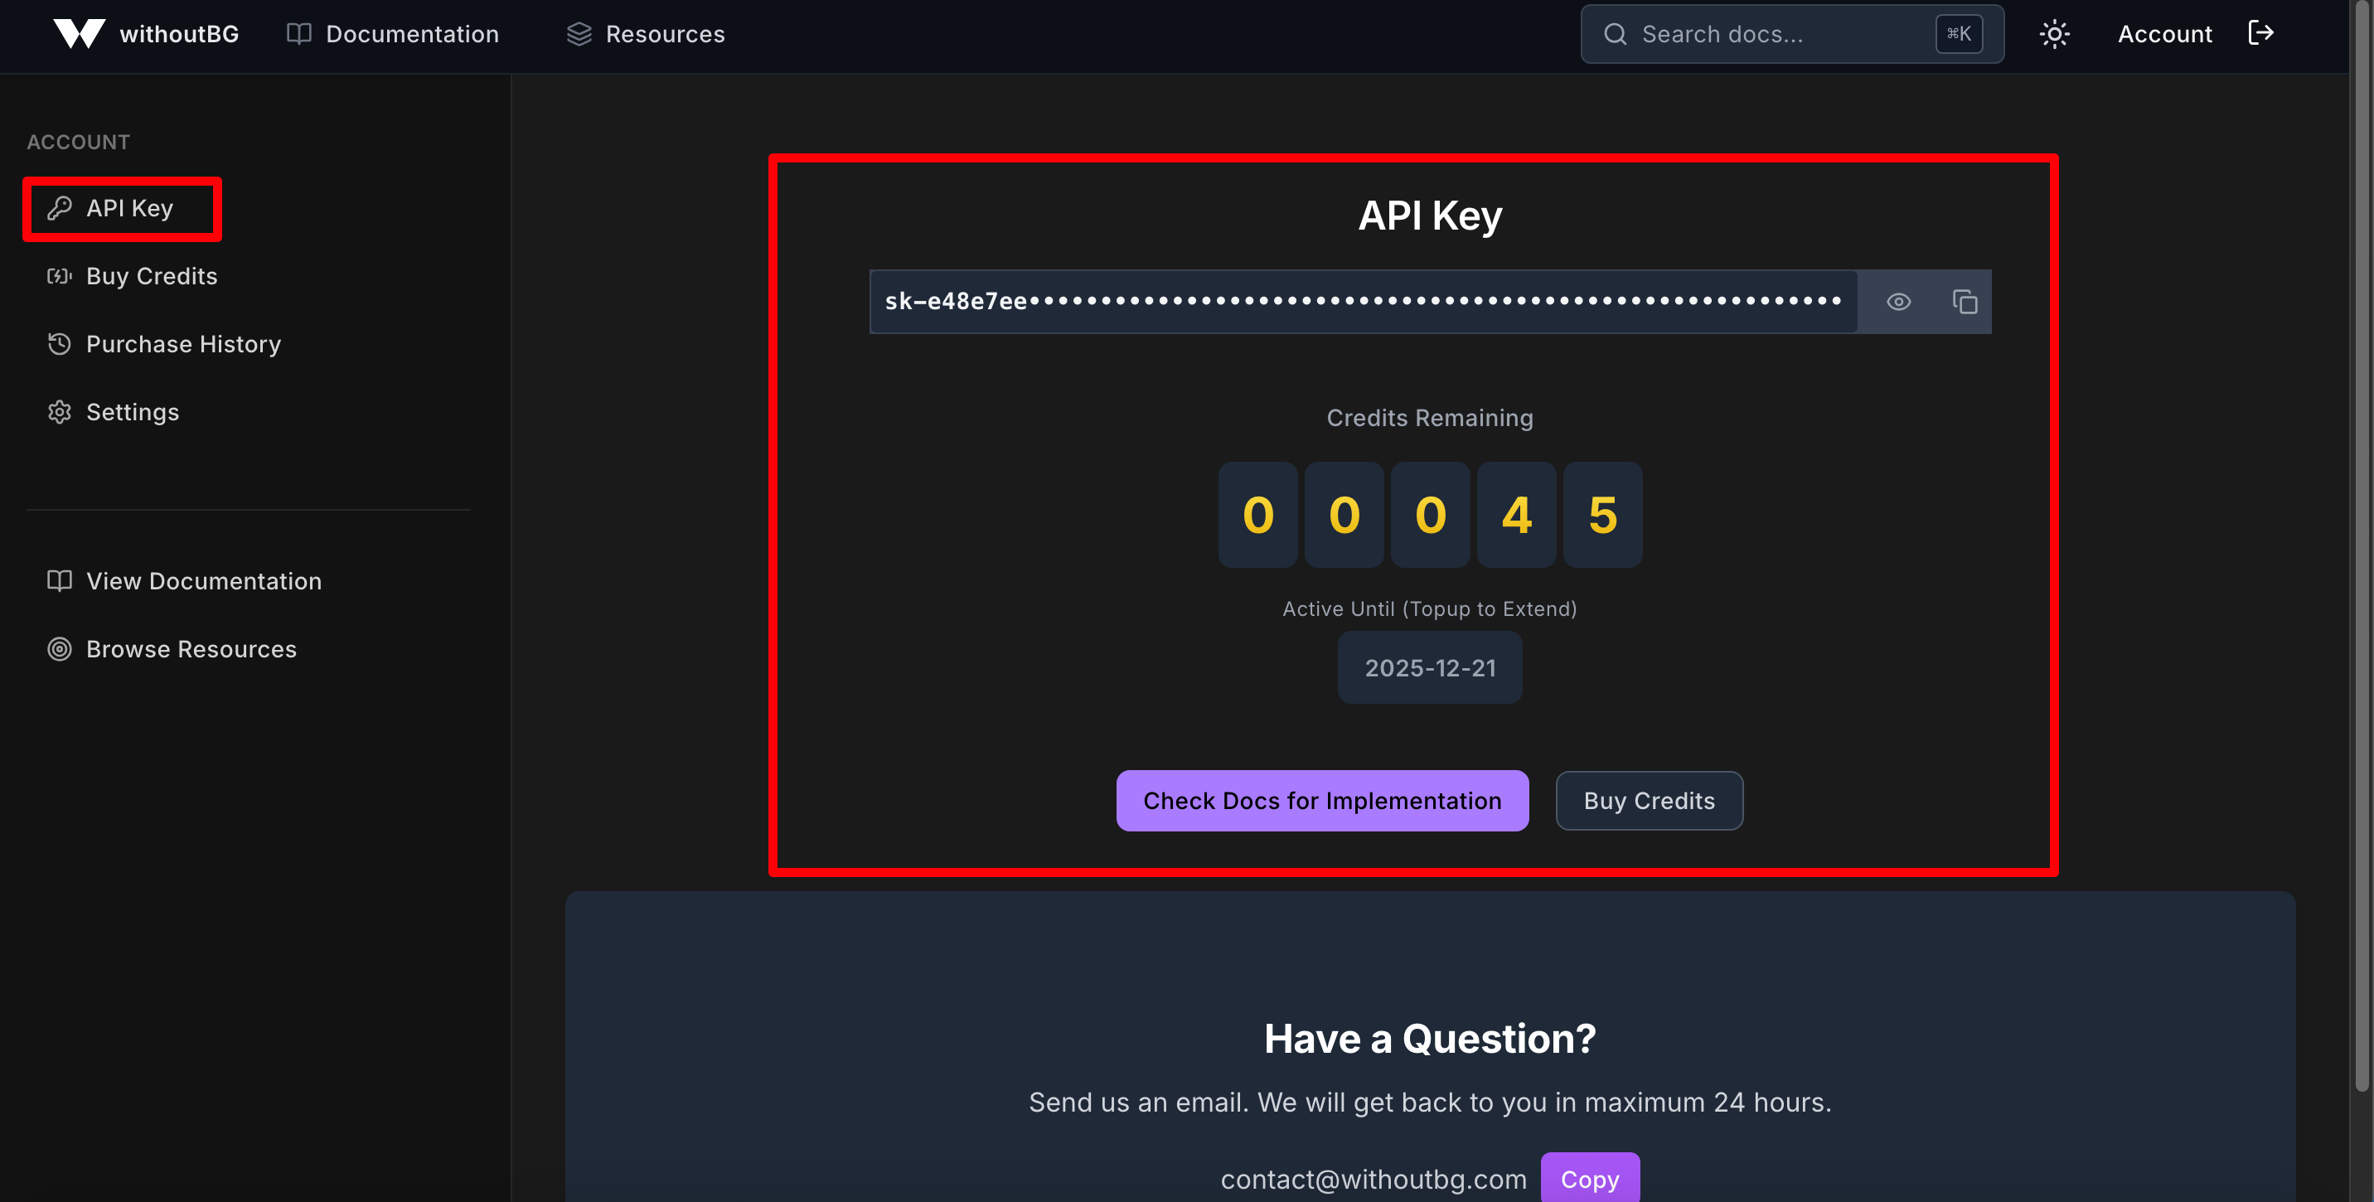Screen dimensions: 2374x1202
Task: Copy contact email with Copy button
Action: (1589, 1179)
